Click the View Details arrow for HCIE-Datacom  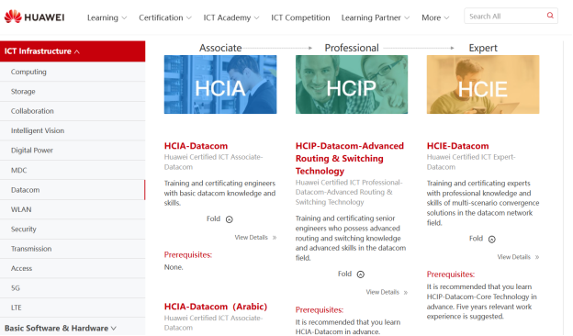click(537, 257)
